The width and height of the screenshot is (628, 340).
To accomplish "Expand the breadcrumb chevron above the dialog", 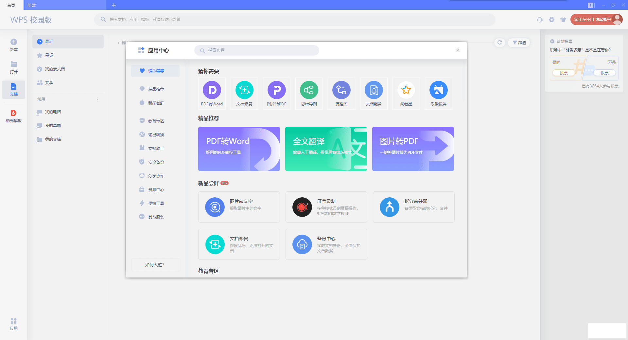I will click(x=118, y=43).
